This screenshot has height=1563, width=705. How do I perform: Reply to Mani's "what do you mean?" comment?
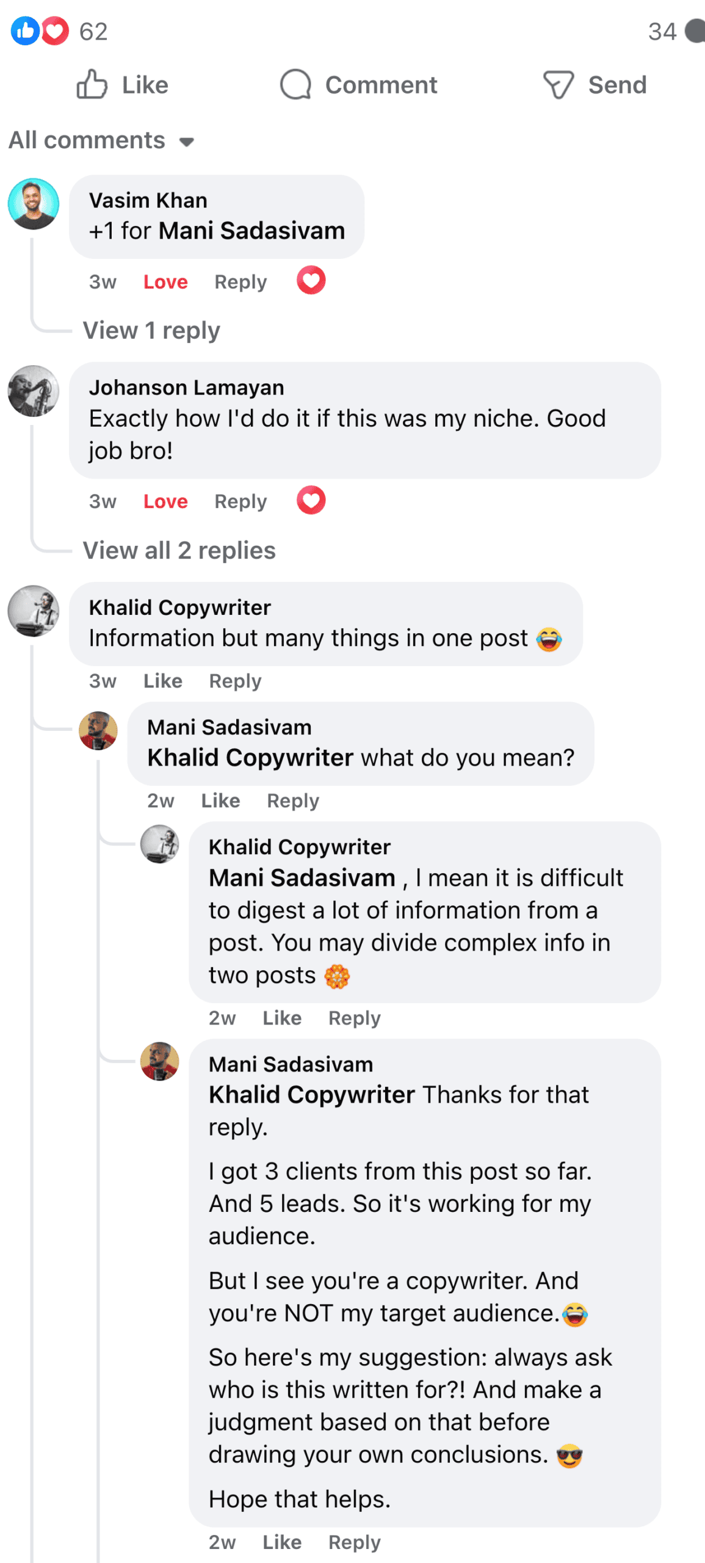tap(293, 800)
